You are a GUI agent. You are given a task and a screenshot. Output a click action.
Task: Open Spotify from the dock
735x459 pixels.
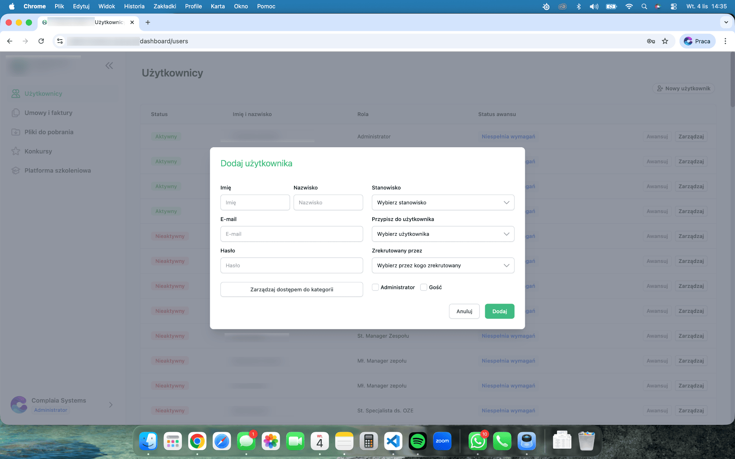coord(417,441)
